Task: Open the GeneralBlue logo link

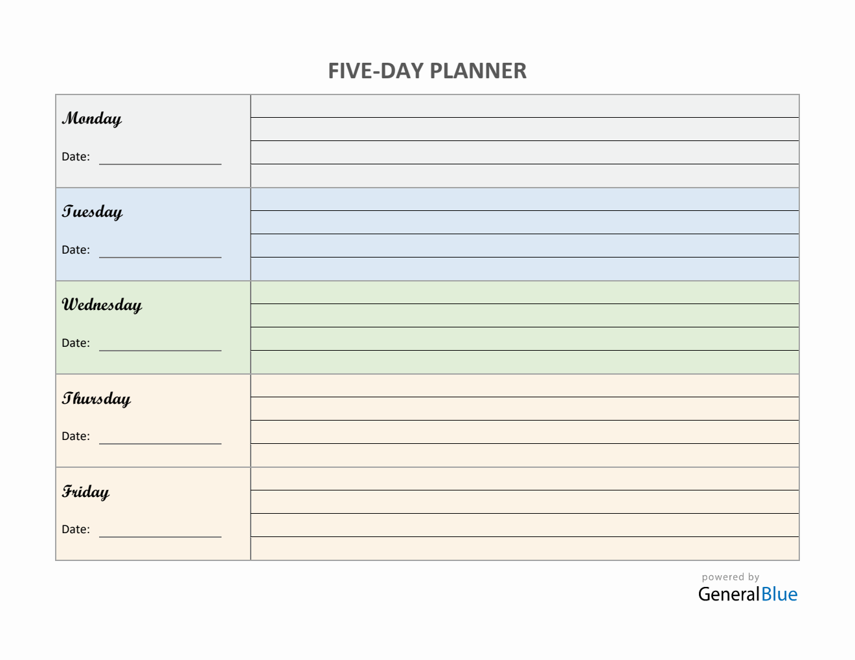Action: click(x=747, y=594)
